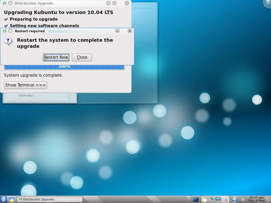This screenshot has height=203, width=271.
Task: Open the clock showing 03:57 pm
Action: [x=256, y=199]
